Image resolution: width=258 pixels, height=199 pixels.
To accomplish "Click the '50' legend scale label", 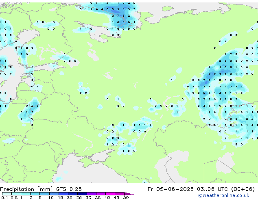I will click(126, 197).
